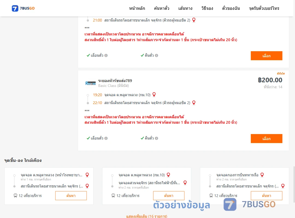Screen dimensions: 295x218
Task: Select the ฿200.00 trip with เลือก
Action: coord(266,139)
